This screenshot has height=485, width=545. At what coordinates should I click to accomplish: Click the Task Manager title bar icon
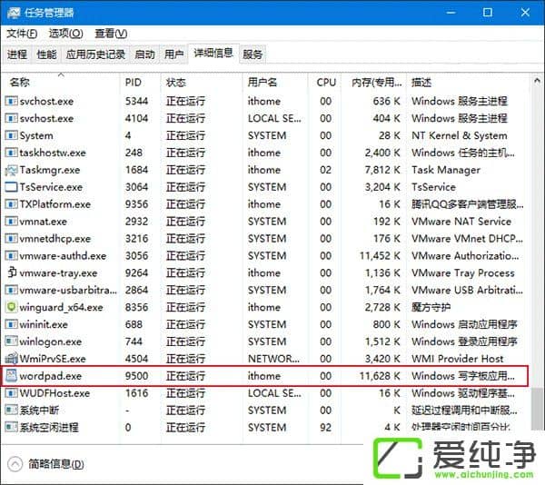point(14,13)
